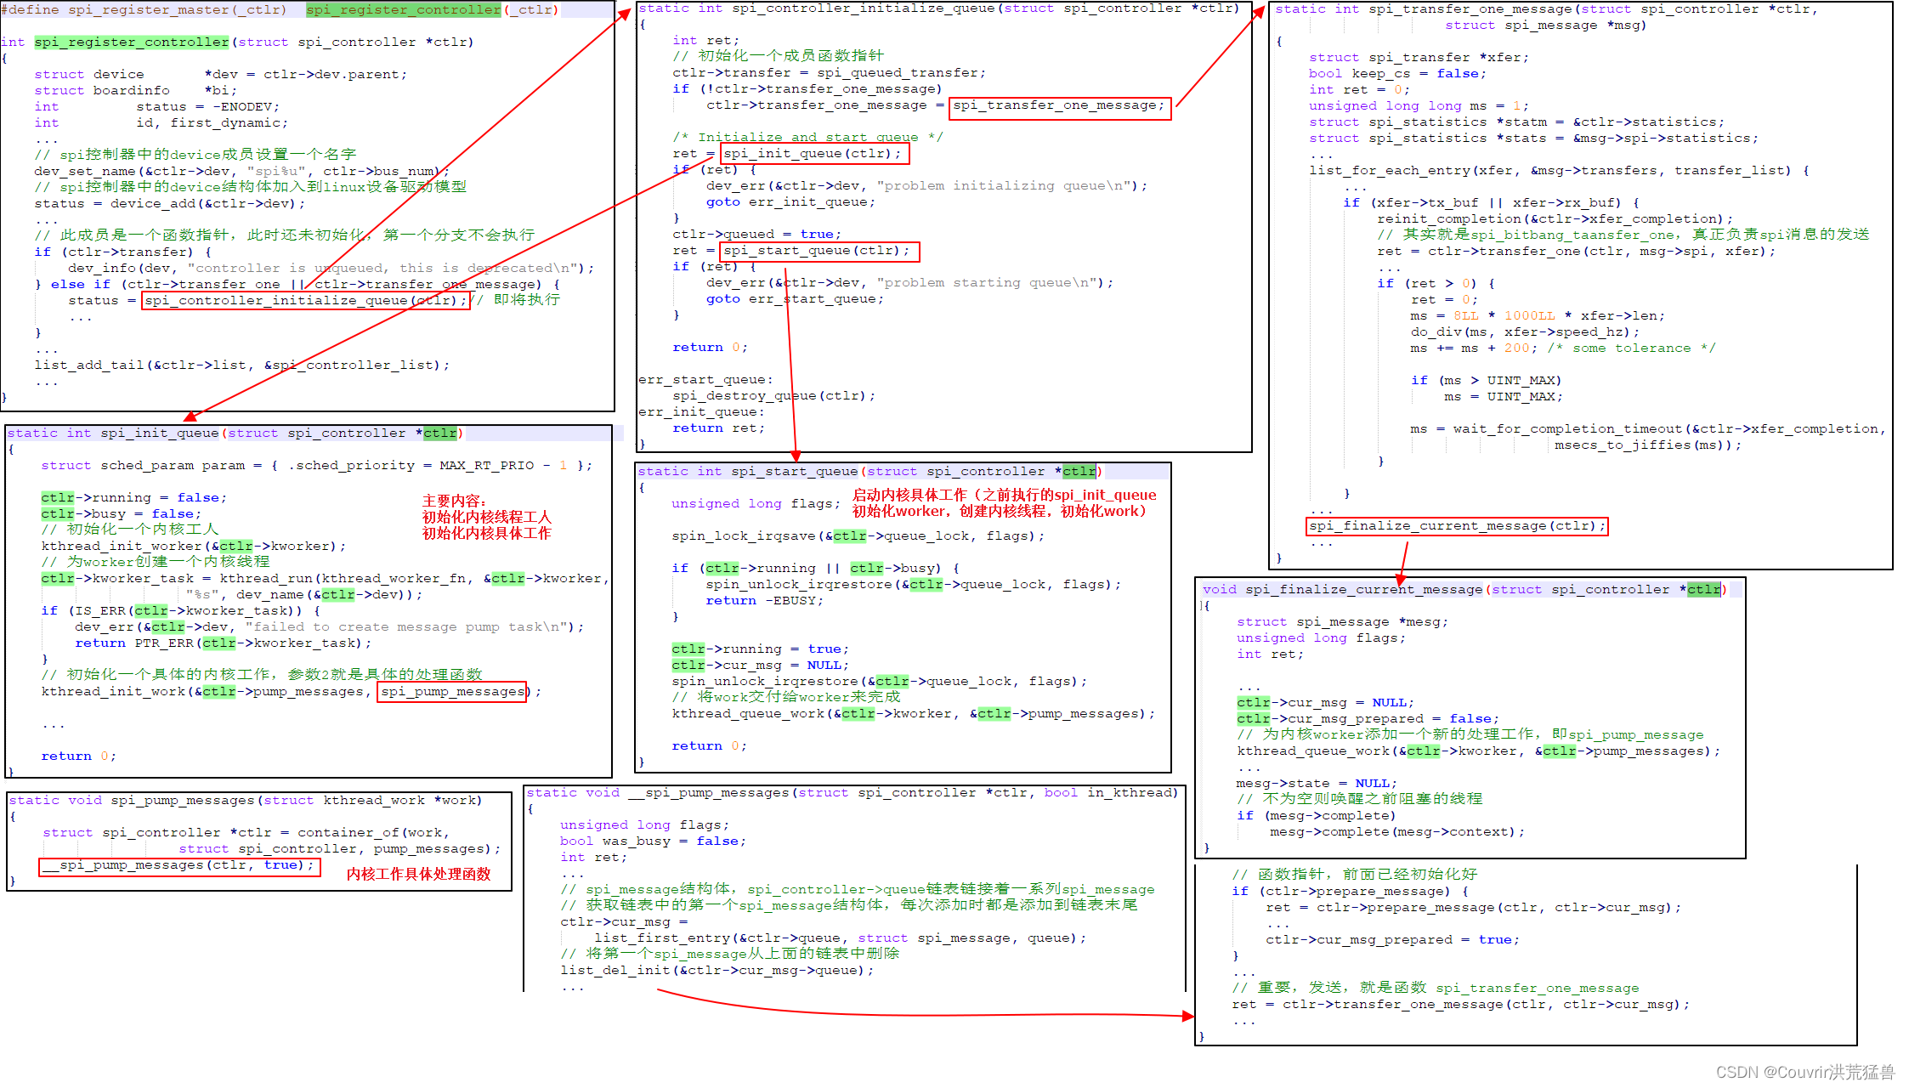Click the red-boxed spi_finalize_current_message(ctlr) call

(x=1456, y=526)
